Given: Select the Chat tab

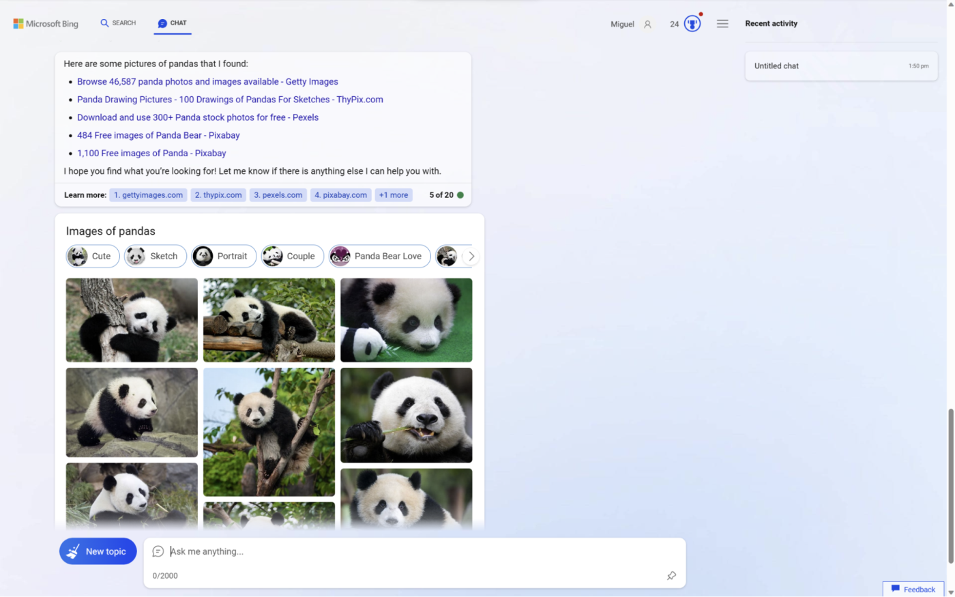Looking at the screenshot, I should click(x=172, y=23).
